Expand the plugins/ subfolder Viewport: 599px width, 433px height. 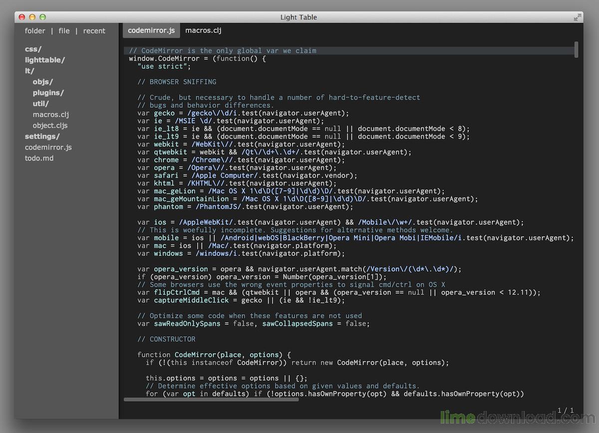pyautogui.click(x=48, y=93)
